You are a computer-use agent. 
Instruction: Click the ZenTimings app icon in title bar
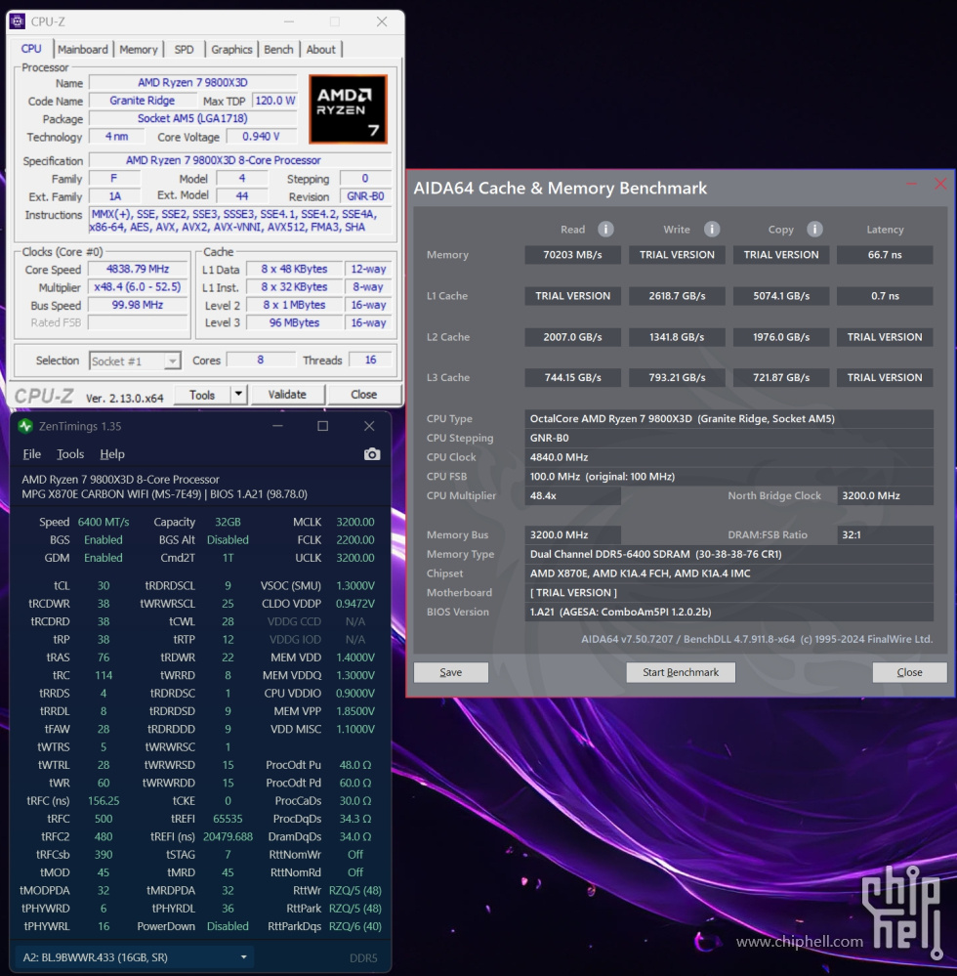[x=24, y=426]
